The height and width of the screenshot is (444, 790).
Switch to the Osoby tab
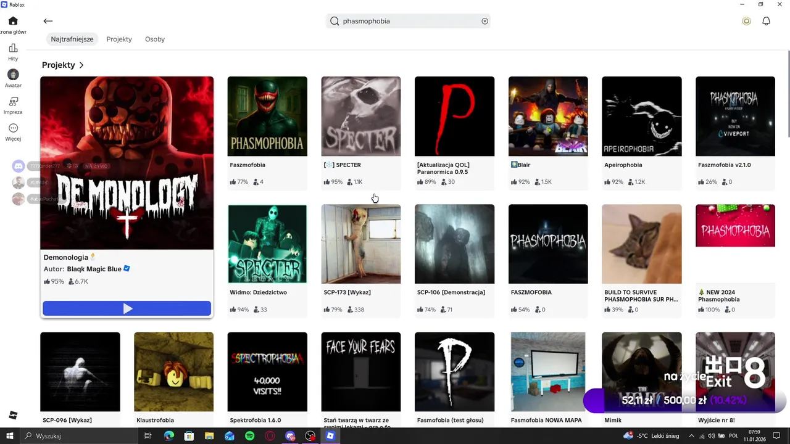click(x=155, y=39)
